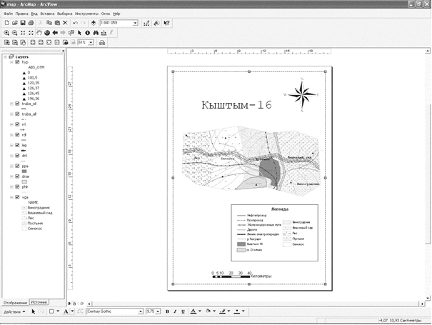Open the Вставка menu

click(47, 14)
